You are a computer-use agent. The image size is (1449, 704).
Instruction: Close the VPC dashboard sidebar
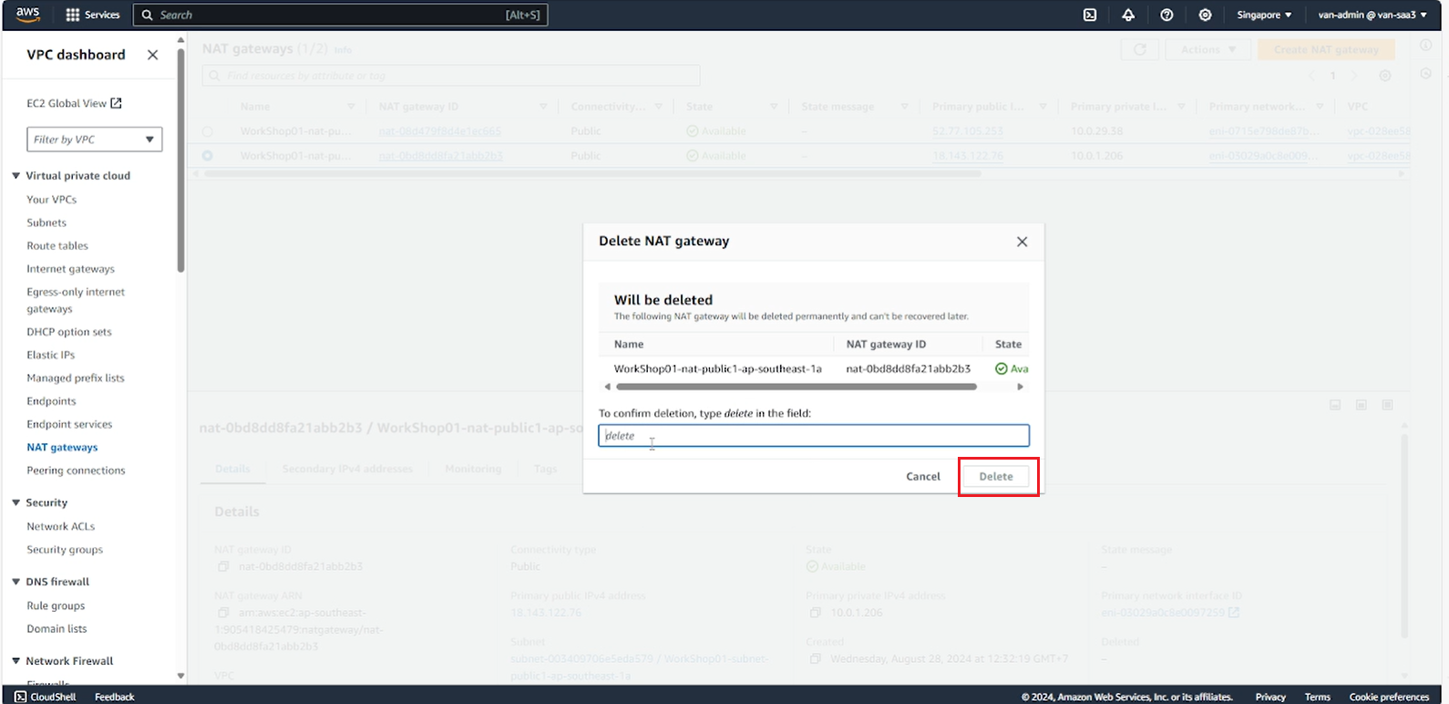153,55
